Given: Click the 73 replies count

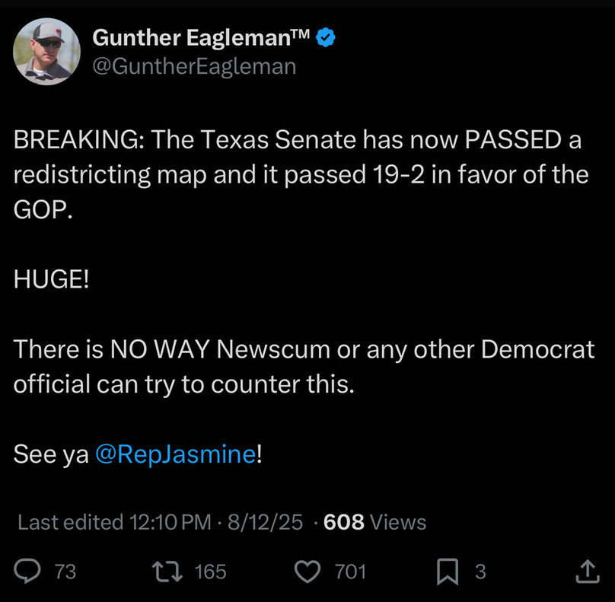Looking at the screenshot, I should (x=66, y=572).
